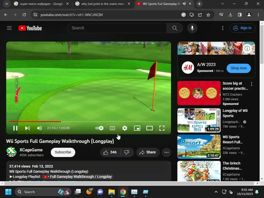Switch to the why isn't yoshi tab
Screen dimensions: 264x198
pyautogui.click(x=103, y=4)
